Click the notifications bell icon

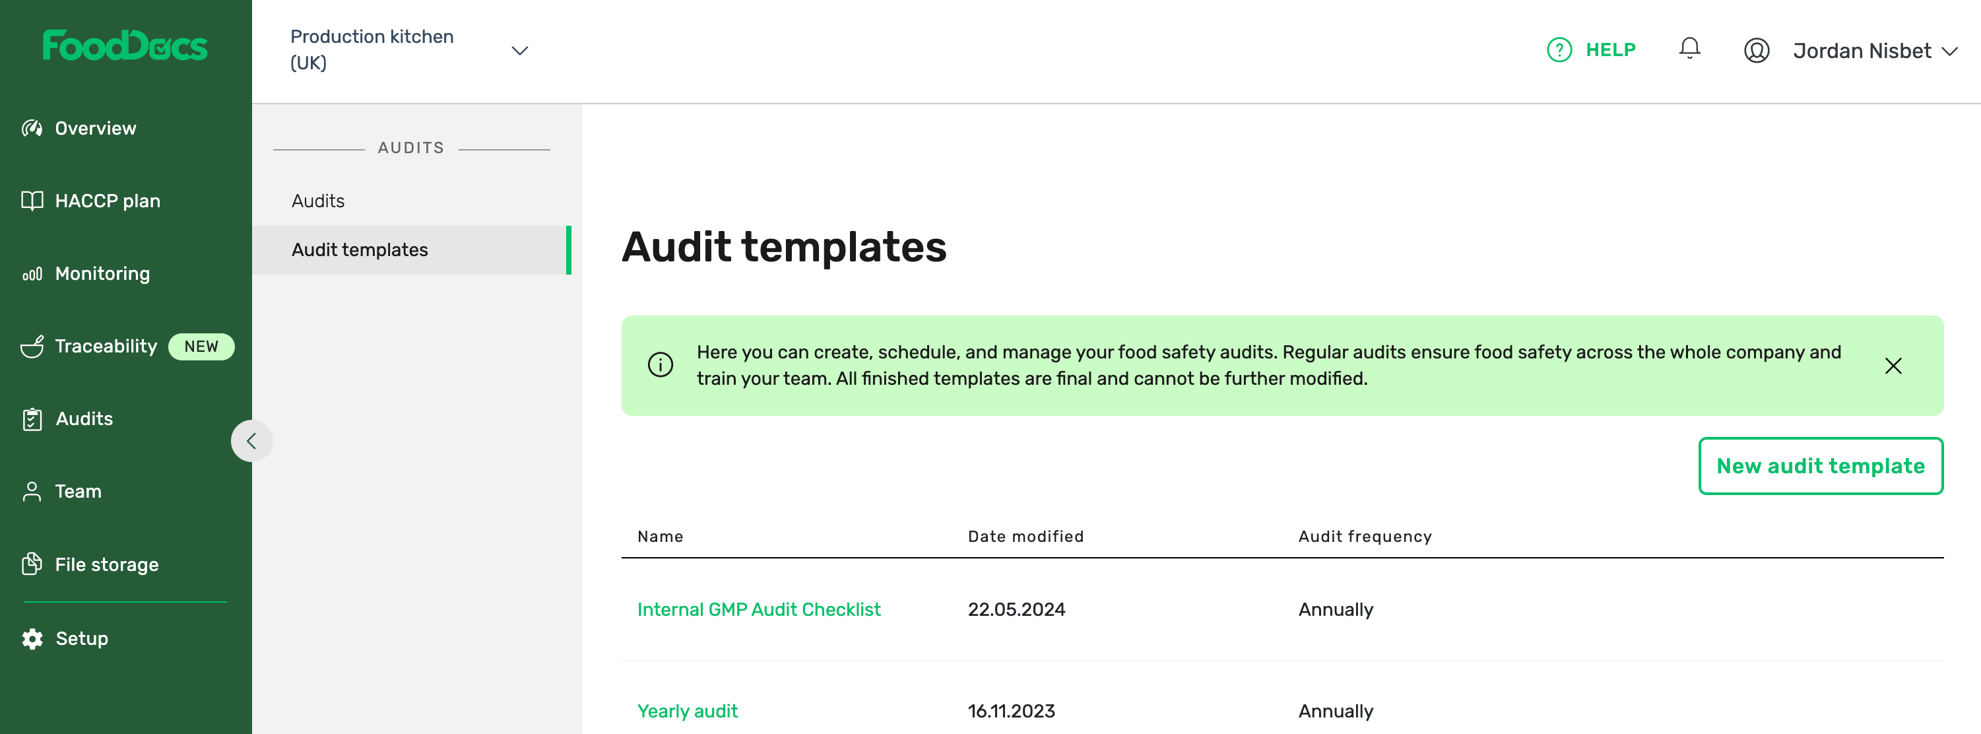click(x=1689, y=48)
